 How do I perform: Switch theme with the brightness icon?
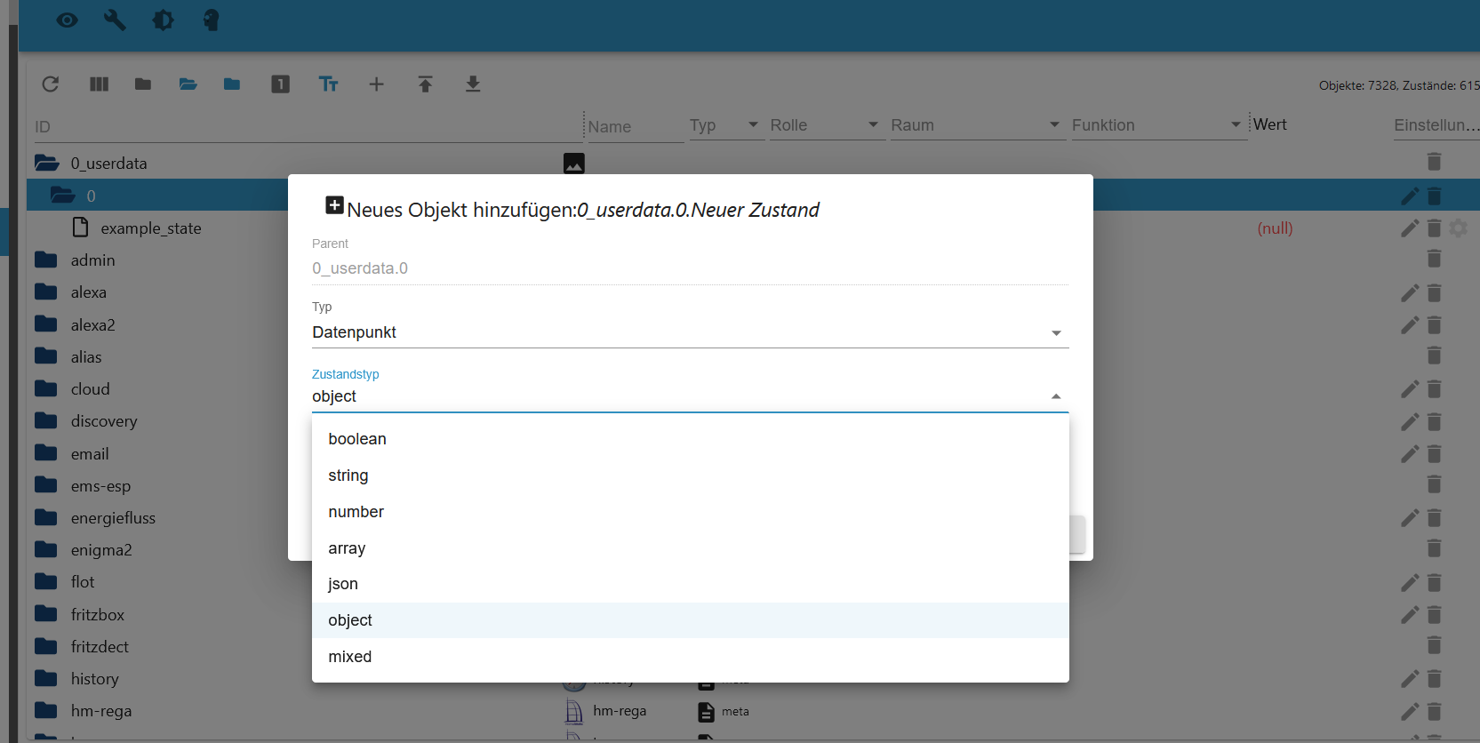point(163,20)
